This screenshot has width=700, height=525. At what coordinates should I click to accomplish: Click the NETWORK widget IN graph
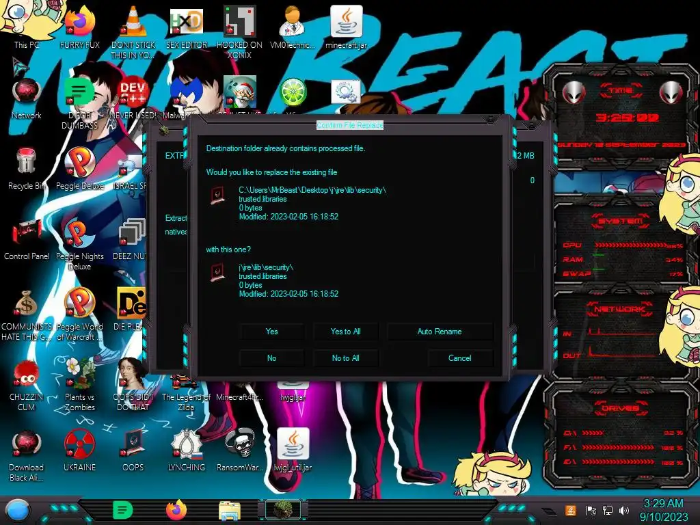tap(623, 333)
